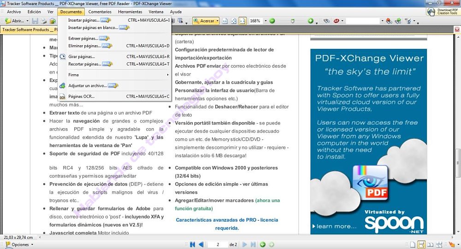Select single page layout icon
Screen dimensions: 461x249
coord(413,244)
